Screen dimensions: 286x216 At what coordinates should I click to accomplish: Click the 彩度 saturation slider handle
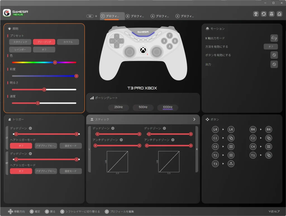77,76
